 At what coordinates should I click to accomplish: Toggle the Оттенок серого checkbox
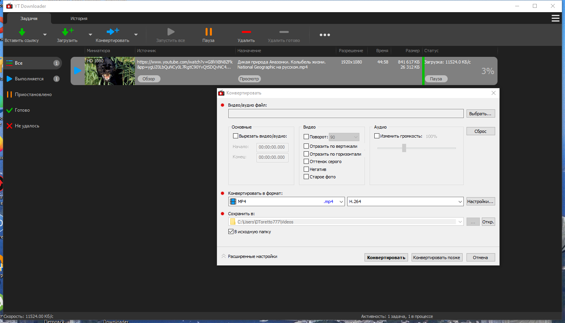coord(306,161)
